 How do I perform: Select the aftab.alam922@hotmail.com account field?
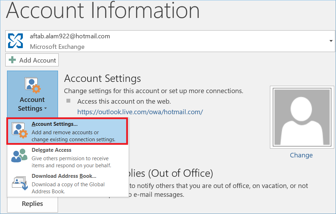170,41
